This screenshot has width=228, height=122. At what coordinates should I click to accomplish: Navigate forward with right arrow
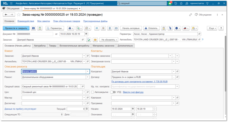[x=12, y=15]
